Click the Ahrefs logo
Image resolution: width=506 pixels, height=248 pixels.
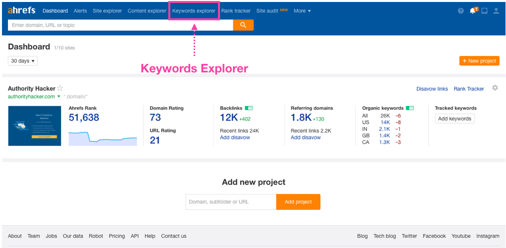(22, 10)
